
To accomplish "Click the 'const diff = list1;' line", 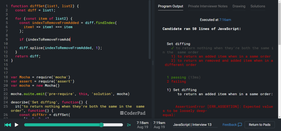I will pos(35,10).
